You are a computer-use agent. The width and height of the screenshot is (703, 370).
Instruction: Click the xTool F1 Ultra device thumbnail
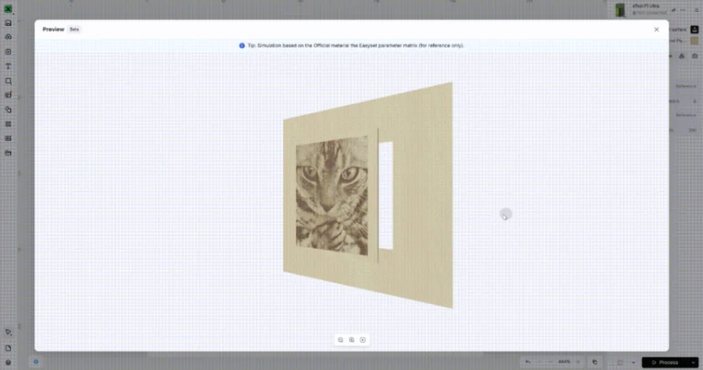pyautogui.click(x=620, y=10)
